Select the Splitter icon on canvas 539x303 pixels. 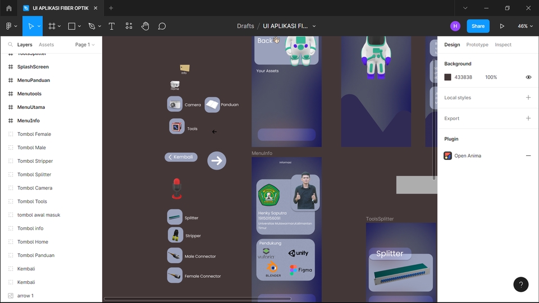pyautogui.click(x=175, y=217)
